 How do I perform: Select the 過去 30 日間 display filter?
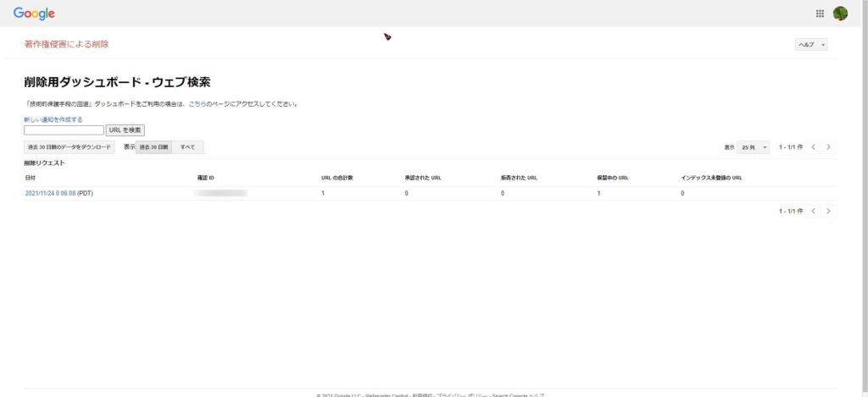tap(153, 147)
